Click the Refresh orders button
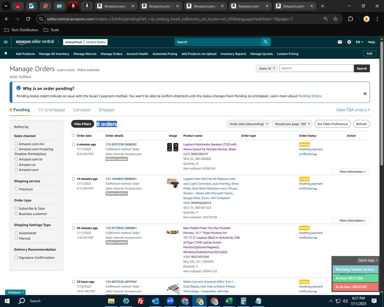Viewport: 384px width, 307px height. [361, 124]
